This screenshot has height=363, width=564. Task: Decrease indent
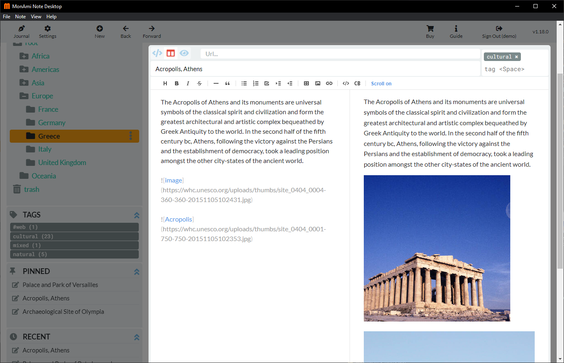290,83
